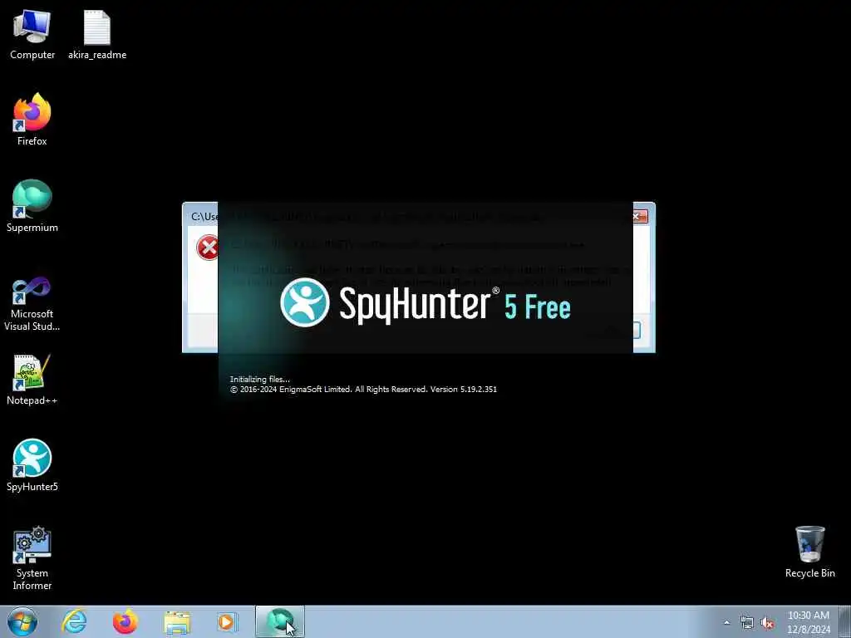Open the System Informer desktop shortcut

click(x=32, y=557)
